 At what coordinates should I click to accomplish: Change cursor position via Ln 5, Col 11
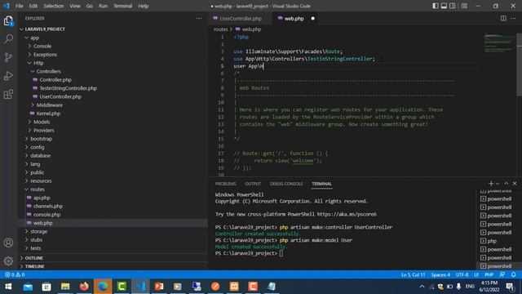(414, 274)
